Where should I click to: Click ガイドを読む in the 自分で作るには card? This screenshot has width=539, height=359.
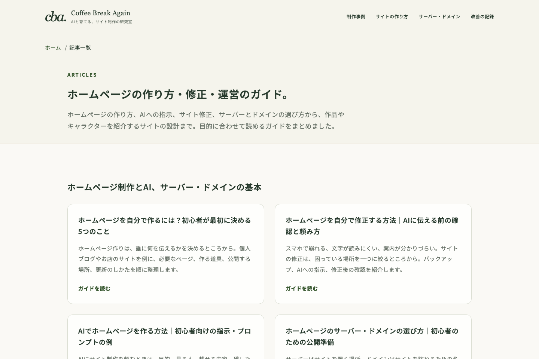click(x=94, y=288)
